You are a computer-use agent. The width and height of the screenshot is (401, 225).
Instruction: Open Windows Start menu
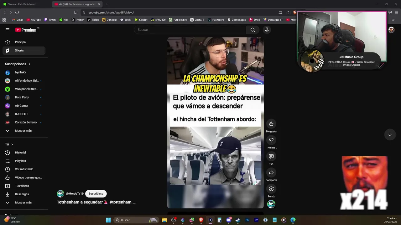click(108, 220)
